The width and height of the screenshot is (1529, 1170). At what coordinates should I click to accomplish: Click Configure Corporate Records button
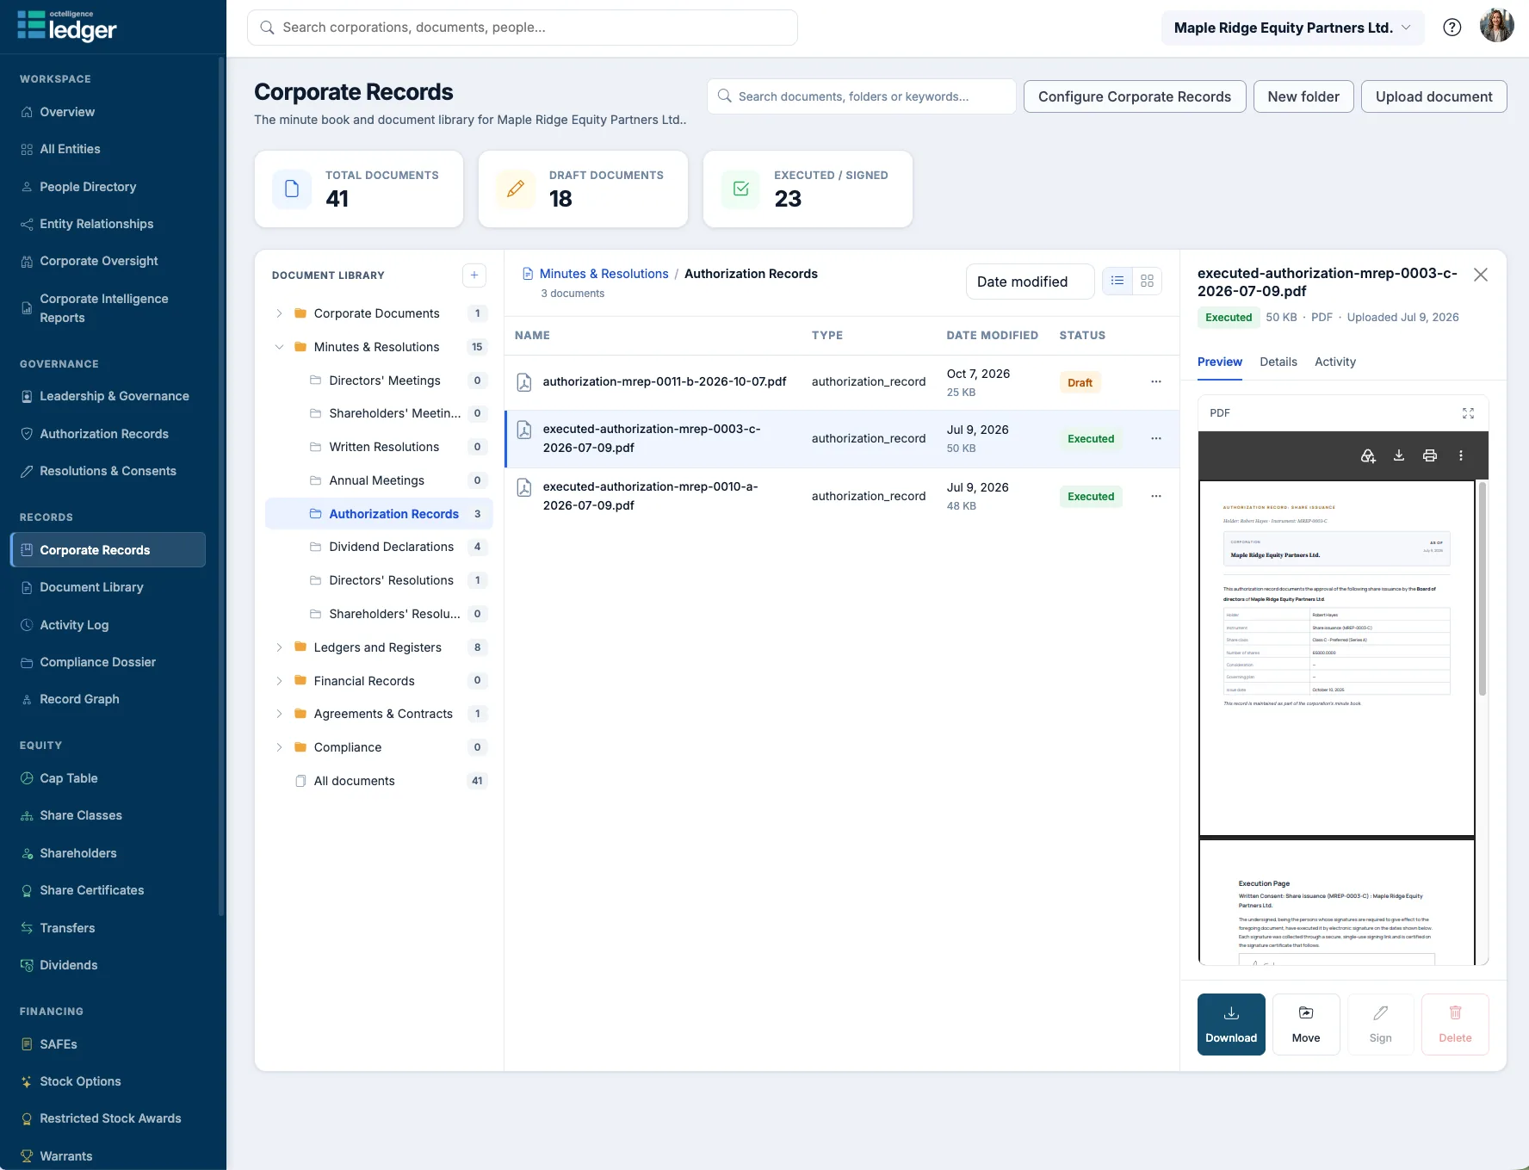[1135, 96]
